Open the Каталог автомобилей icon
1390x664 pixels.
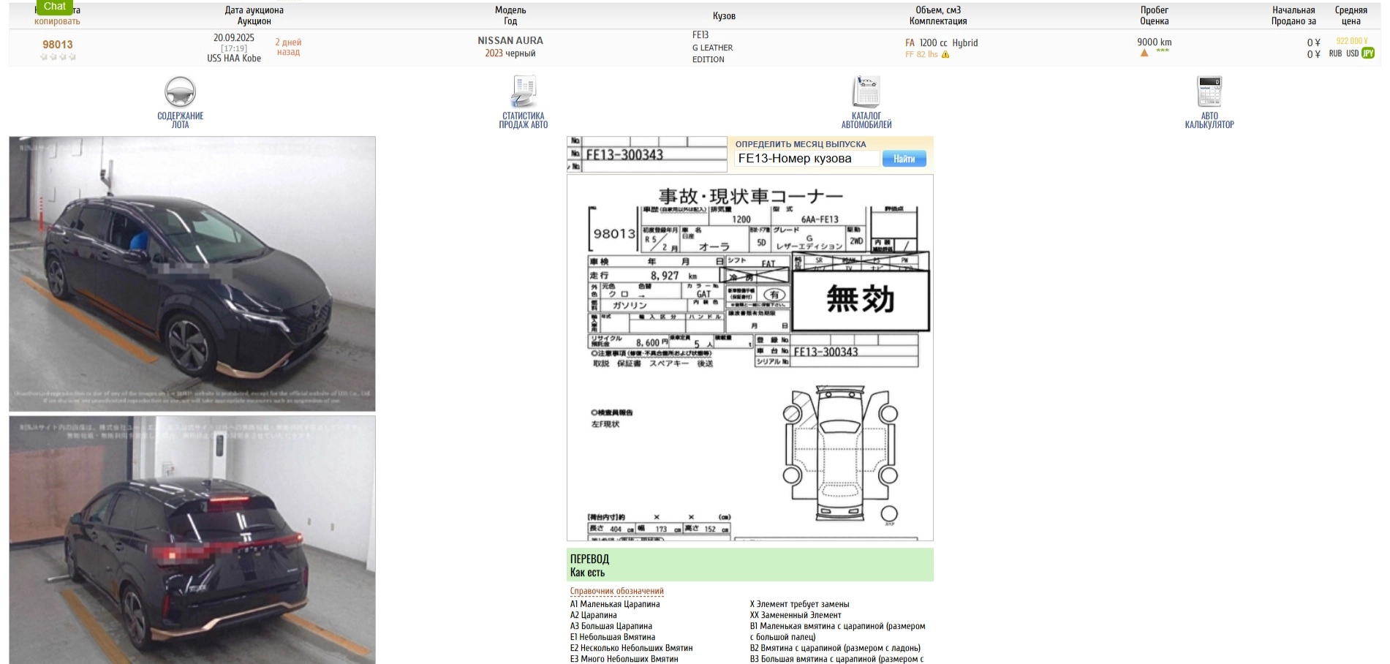point(866,93)
